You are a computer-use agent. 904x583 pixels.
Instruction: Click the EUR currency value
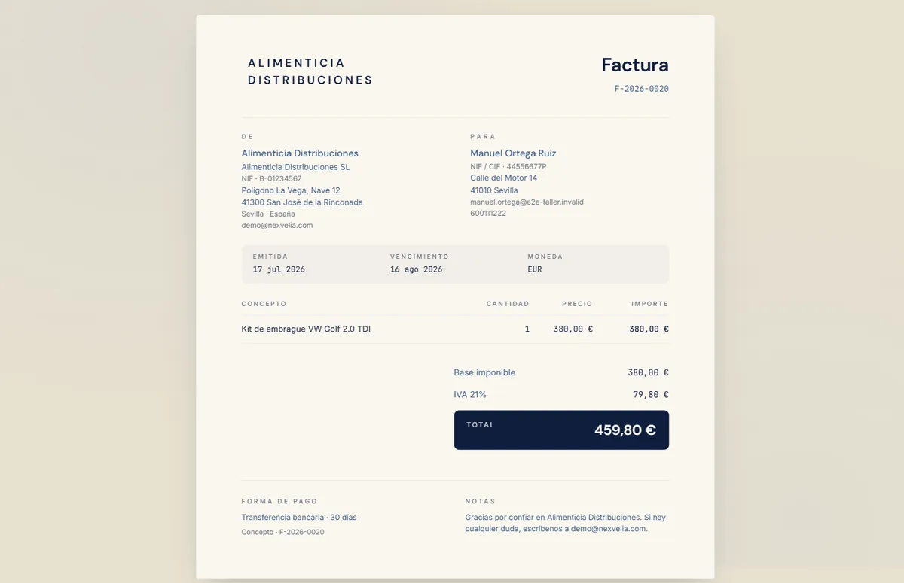(535, 269)
